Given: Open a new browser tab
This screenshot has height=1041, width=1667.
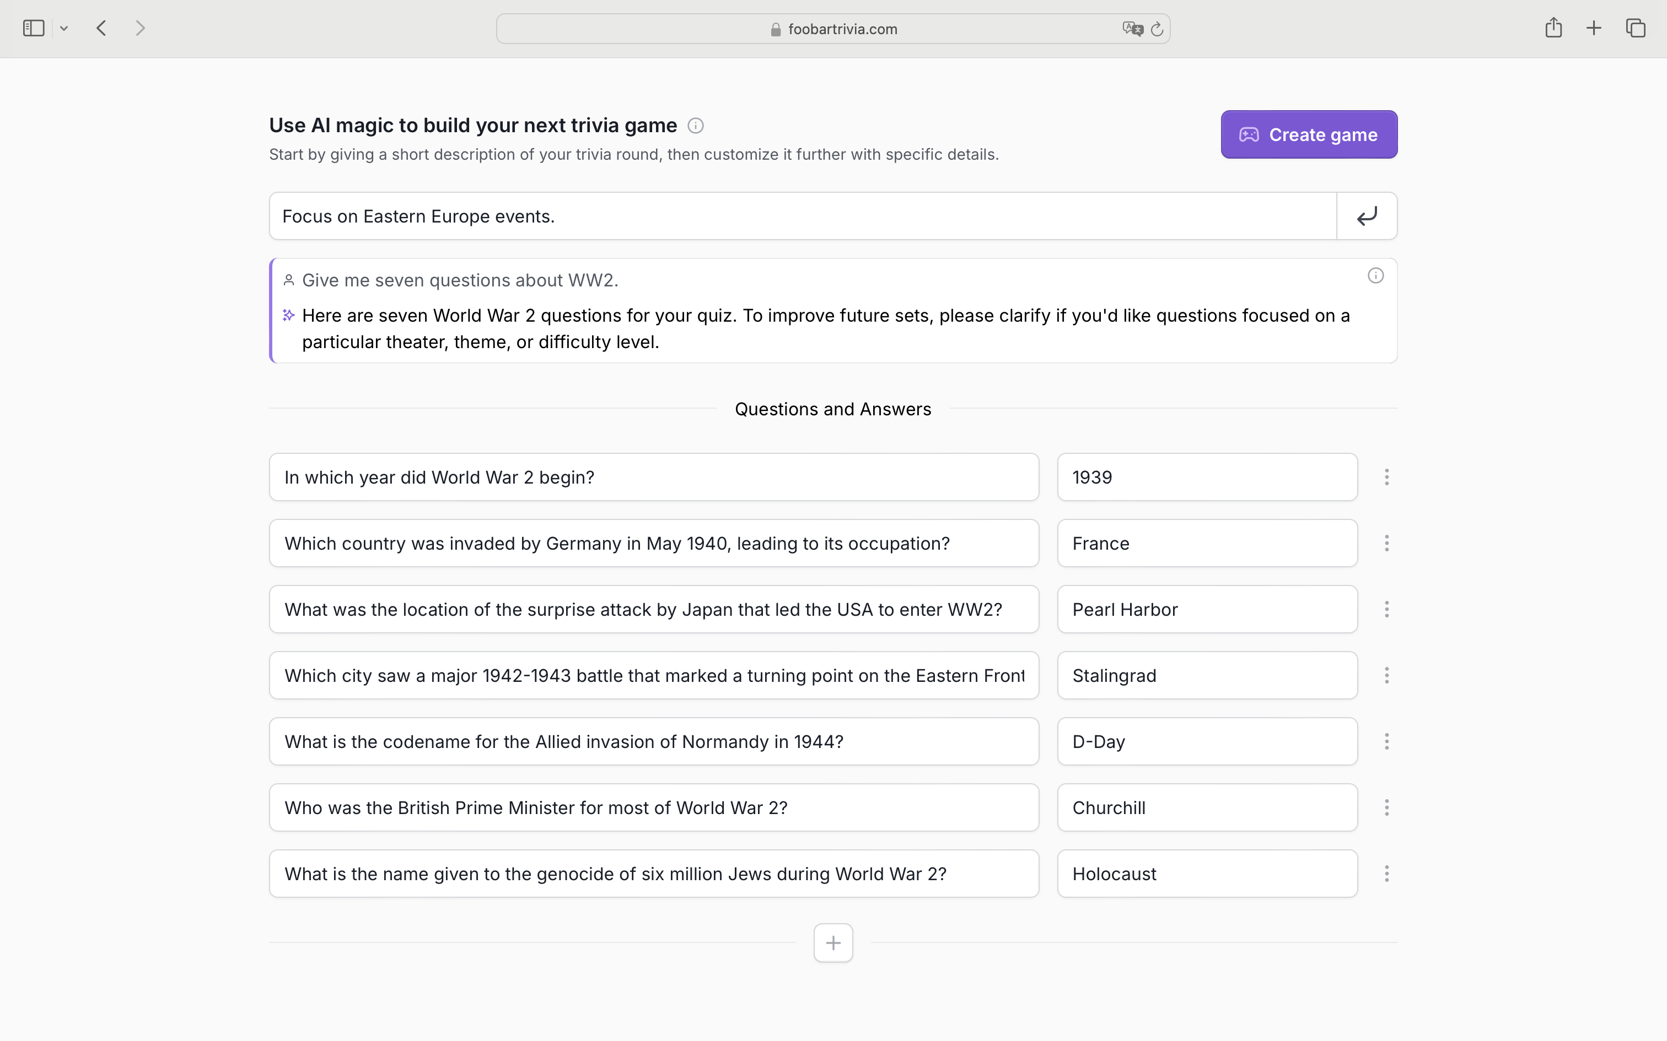Looking at the screenshot, I should coord(1593,28).
